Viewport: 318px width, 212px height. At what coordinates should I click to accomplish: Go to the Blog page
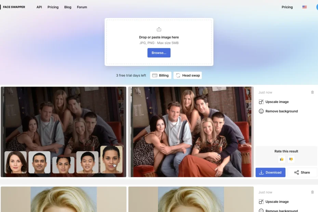click(x=68, y=7)
